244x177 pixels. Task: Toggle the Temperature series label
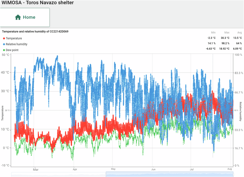pyautogui.click(x=14, y=38)
